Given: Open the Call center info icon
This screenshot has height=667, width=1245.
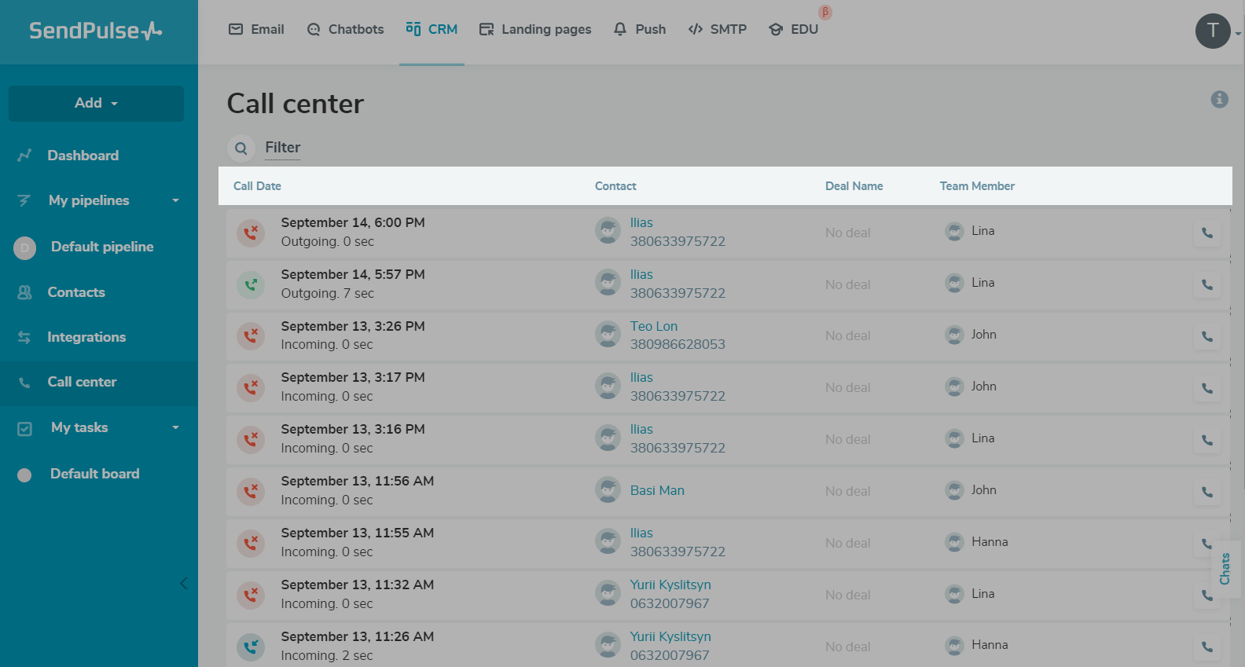Looking at the screenshot, I should coord(1219,99).
